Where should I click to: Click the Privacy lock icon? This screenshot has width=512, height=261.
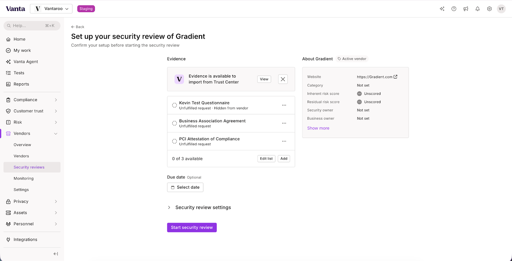click(8, 201)
